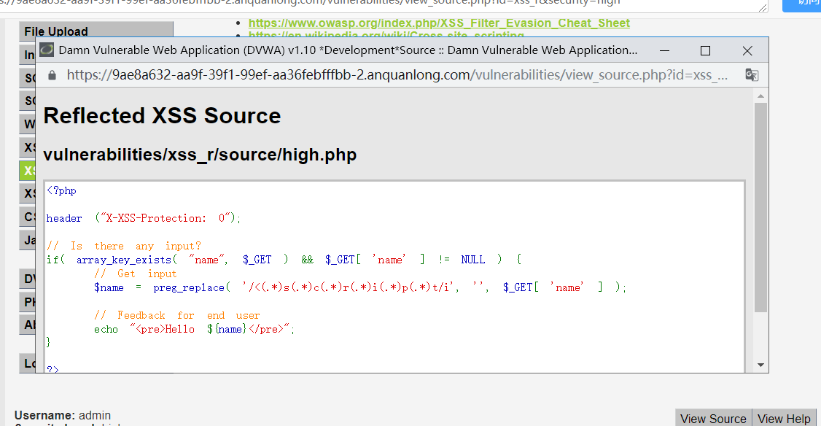Click the DVWA logo icon in the popup title bar
Screen dimensions: 821x426
pyautogui.click(x=47, y=50)
